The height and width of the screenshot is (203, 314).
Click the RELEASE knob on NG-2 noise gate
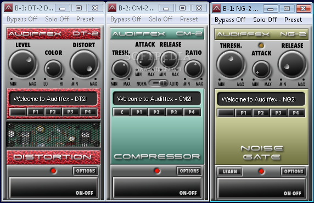(x=293, y=64)
